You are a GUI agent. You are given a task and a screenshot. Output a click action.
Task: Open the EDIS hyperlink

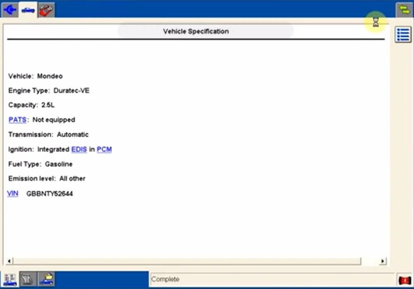(x=79, y=149)
